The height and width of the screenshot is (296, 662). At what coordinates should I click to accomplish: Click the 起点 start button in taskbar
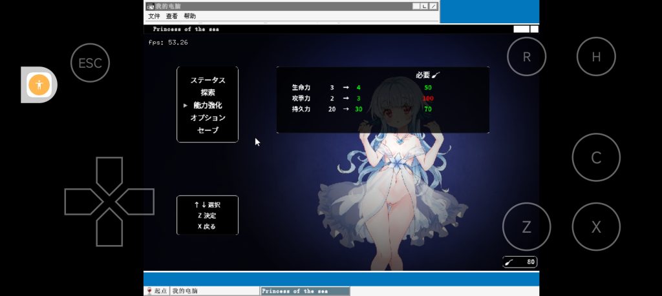tap(156, 291)
